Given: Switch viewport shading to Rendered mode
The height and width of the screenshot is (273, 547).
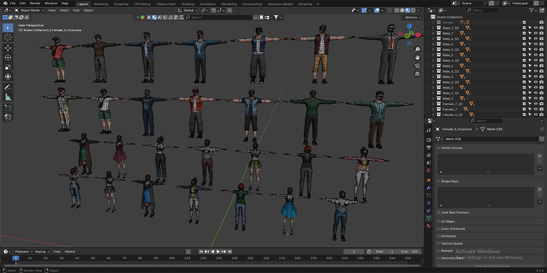Looking at the screenshot, I should 413,10.
